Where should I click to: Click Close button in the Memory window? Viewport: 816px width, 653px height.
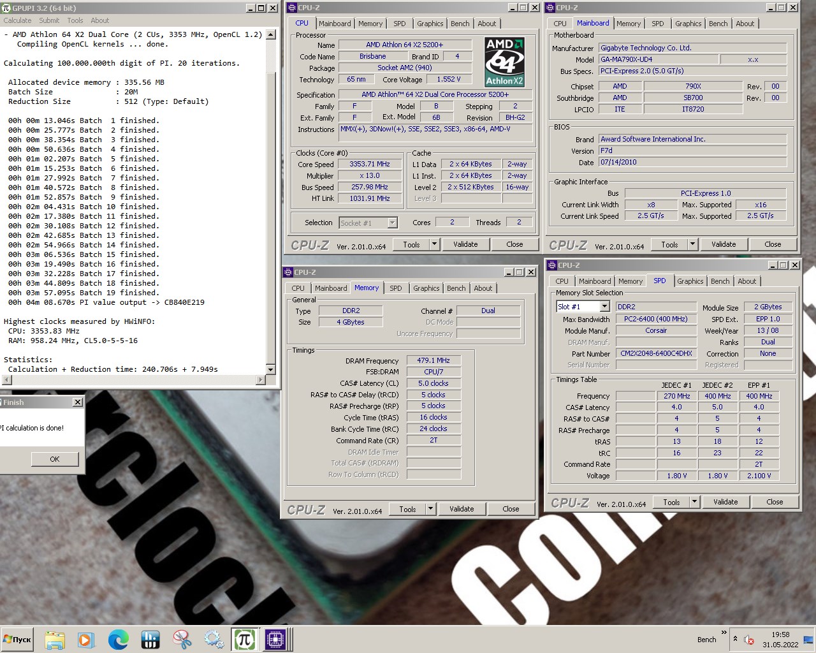(511, 509)
